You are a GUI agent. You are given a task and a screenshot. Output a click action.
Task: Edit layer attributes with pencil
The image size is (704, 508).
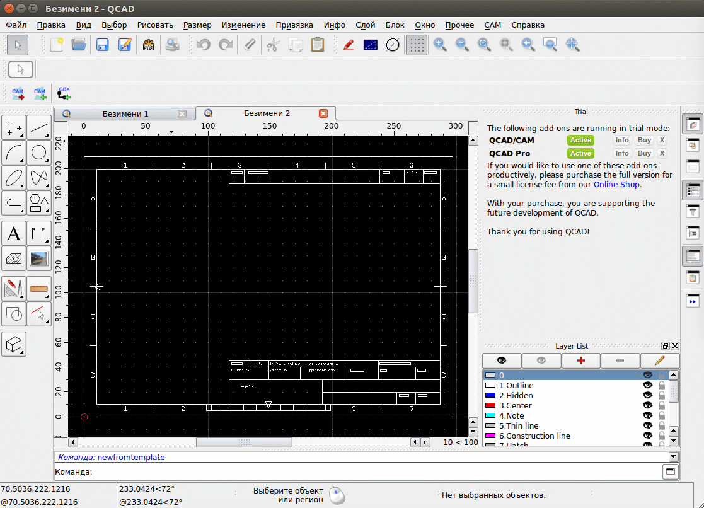659,361
